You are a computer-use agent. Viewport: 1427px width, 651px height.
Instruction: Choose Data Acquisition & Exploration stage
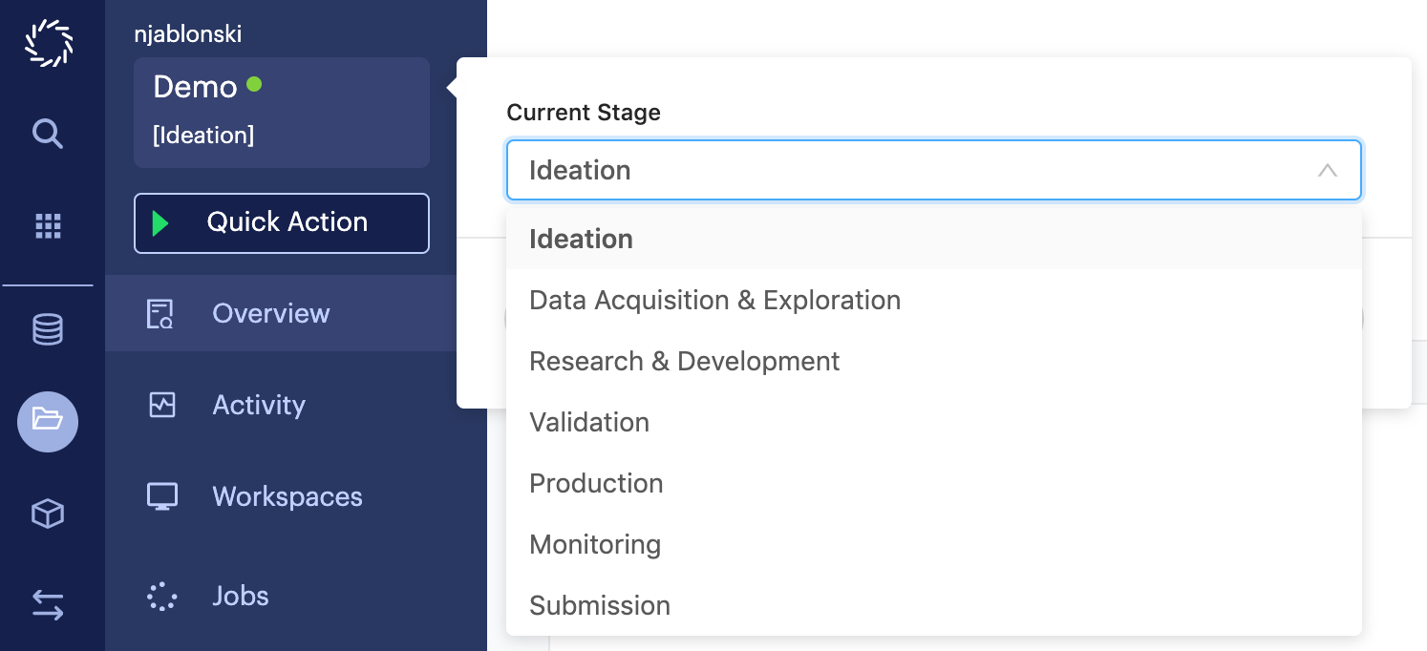(x=714, y=300)
